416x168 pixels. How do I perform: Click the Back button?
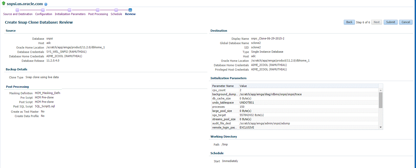349,22
